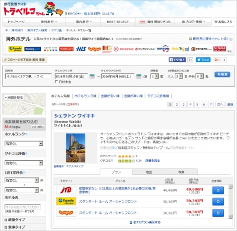Viewport: 237px width, 231px height.
Task: Click the Booking.com logo
Action: click(x=33, y=49)
